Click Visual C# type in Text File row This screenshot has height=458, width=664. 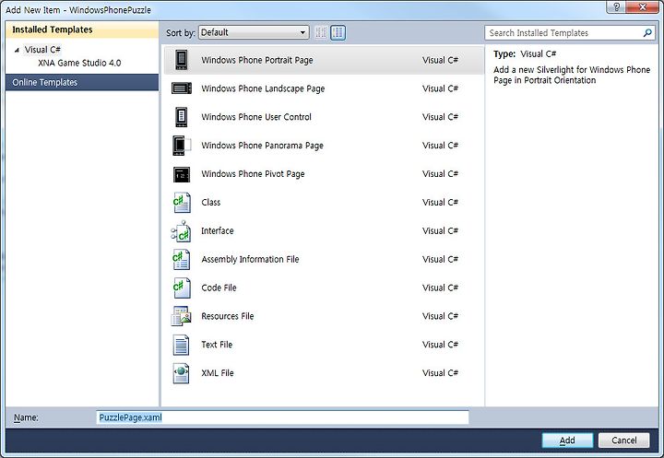440,345
